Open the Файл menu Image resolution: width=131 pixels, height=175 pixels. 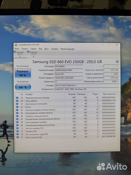tap(17, 49)
